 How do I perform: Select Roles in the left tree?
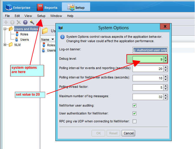(24, 34)
